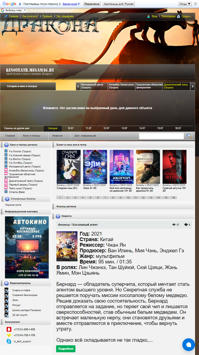This screenshot has height=355, width=199.
Task: Click the comments icon on Косолапый агент news
Action: coord(186,225)
